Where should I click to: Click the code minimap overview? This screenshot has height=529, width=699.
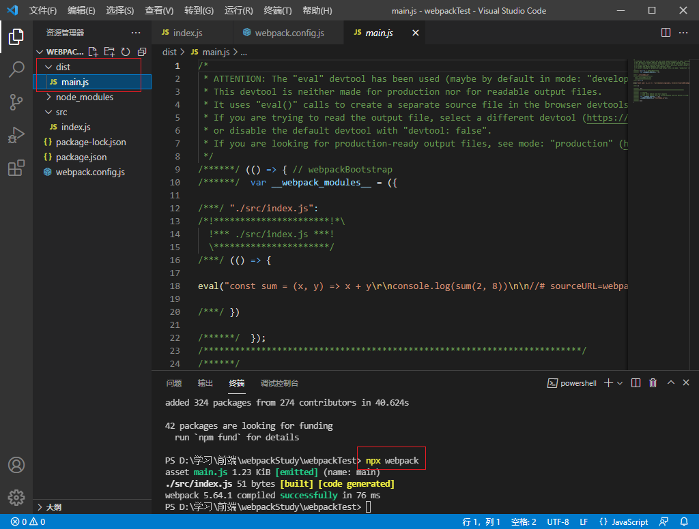tap(661, 81)
